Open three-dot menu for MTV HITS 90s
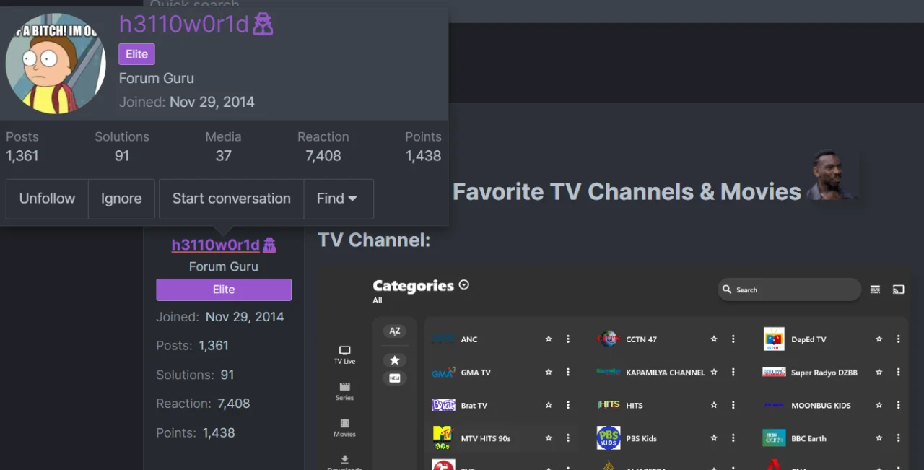The width and height of the screenshot is (924, 470). (568, 438)
